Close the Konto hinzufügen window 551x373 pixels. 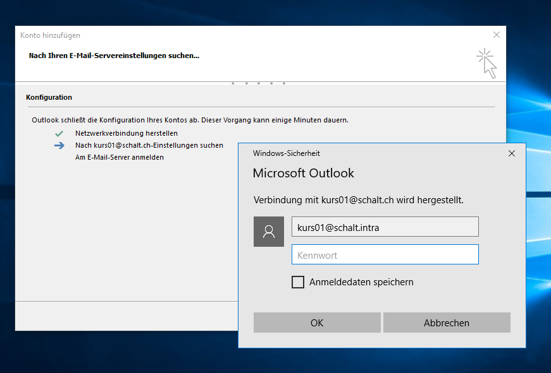pyautogui.click(x=497, y=35)
